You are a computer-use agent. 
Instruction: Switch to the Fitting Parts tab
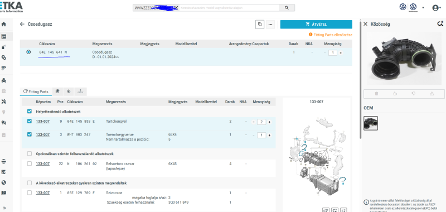36,91
